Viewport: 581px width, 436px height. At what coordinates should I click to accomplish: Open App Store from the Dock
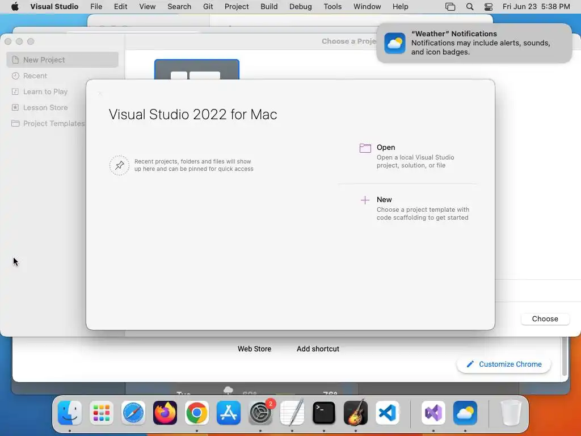pyautogui.click(x=229, y=413)
